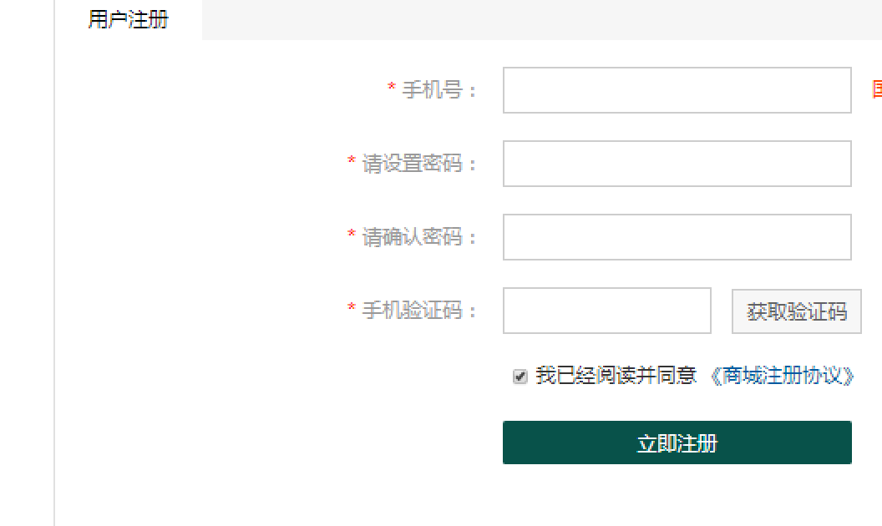Image resolution: width=882 pixels, height=526 pixels.
Task: Click the red asterisk beside 手机验证码
Action: point(352,308)
